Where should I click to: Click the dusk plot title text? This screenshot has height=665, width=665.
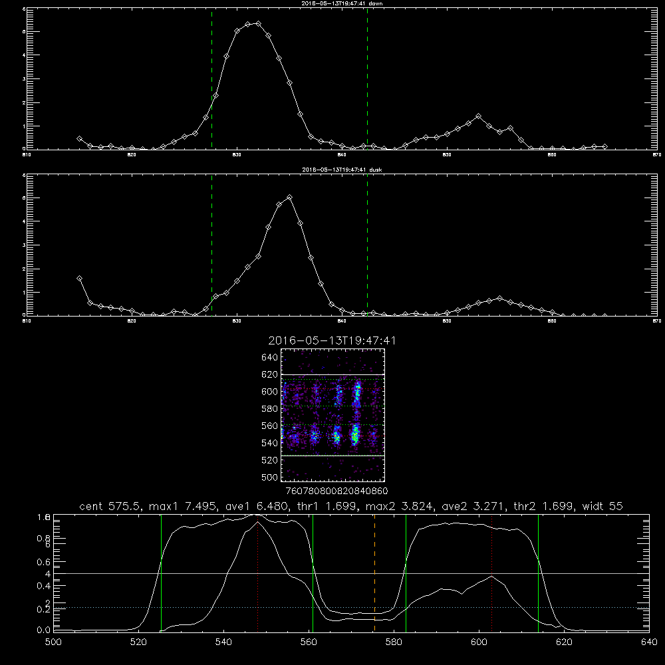342,170
